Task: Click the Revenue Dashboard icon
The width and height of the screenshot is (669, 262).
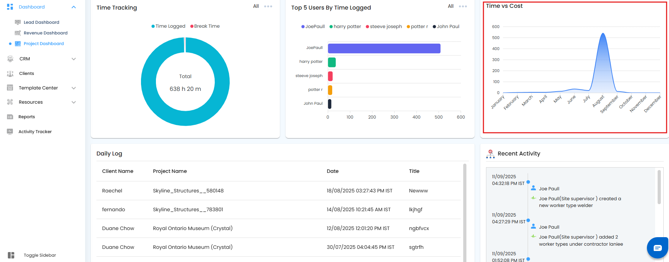Action: click(18, 33)
